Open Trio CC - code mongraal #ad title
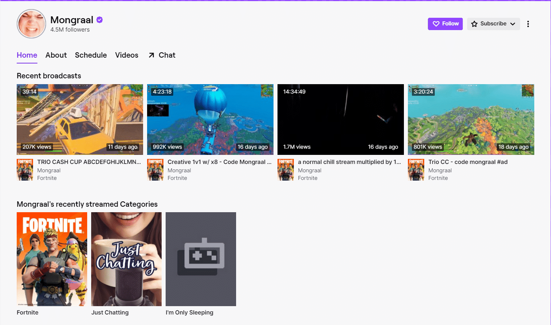Viewport: 551px width, 325px height. [468, 162]
